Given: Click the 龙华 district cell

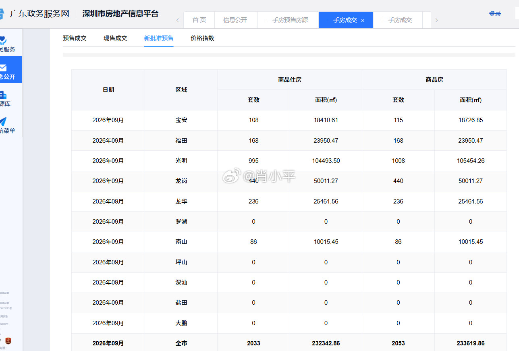Looking at the screenshot, I should (x=181, y=201).
